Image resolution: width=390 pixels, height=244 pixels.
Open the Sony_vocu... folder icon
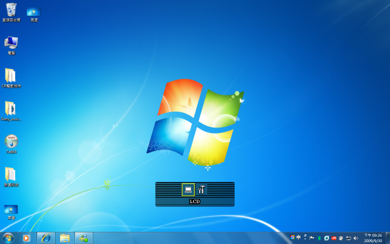(11, 111)
